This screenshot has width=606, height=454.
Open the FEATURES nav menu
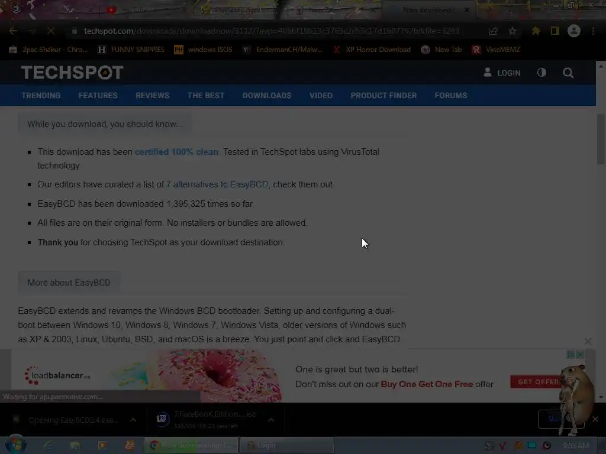pyautogui.click(x=98, y=95)
